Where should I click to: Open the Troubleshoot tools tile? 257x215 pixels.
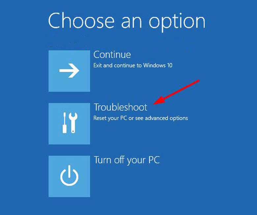click(x=69, y=124)
